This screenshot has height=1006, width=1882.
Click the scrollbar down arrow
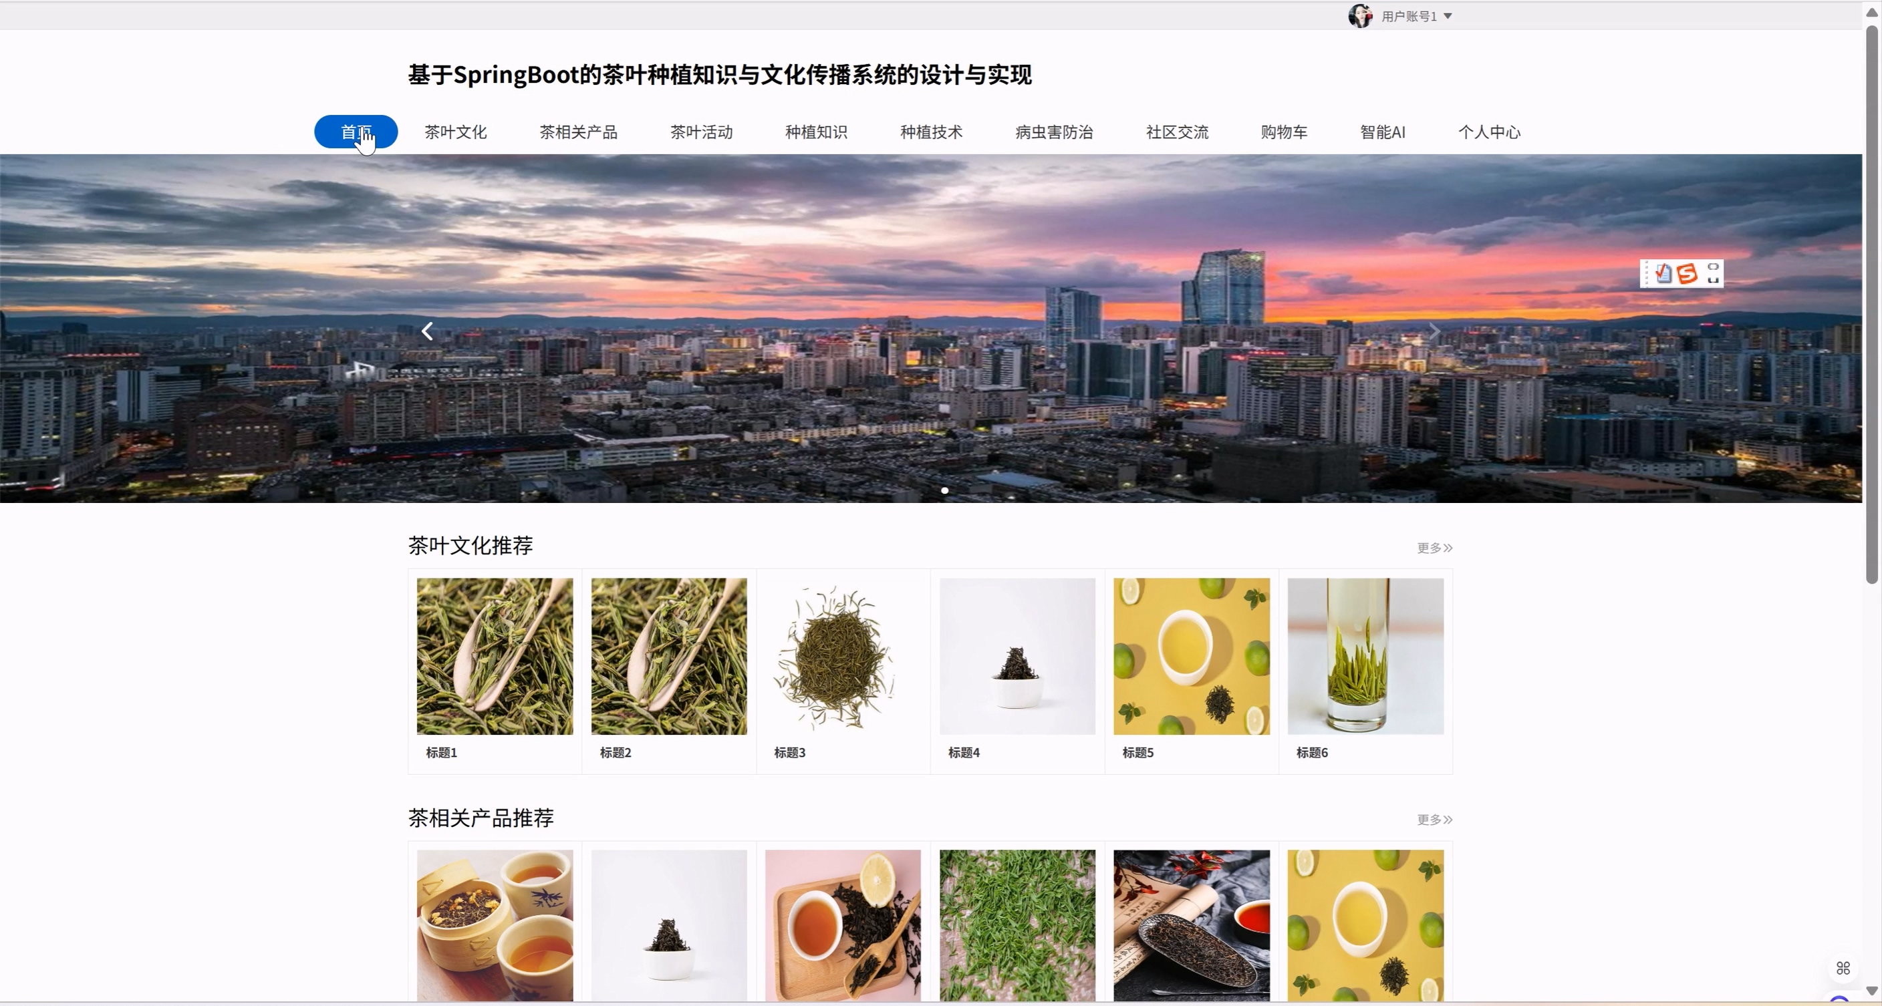tap(1871, 991)
